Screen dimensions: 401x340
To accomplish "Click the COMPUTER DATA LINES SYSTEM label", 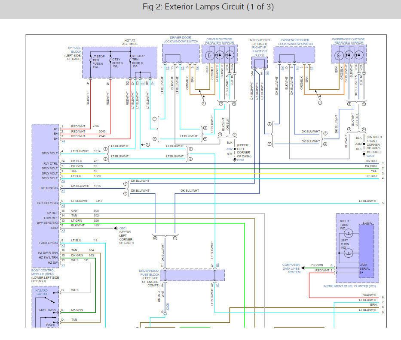I will [291, 268].
